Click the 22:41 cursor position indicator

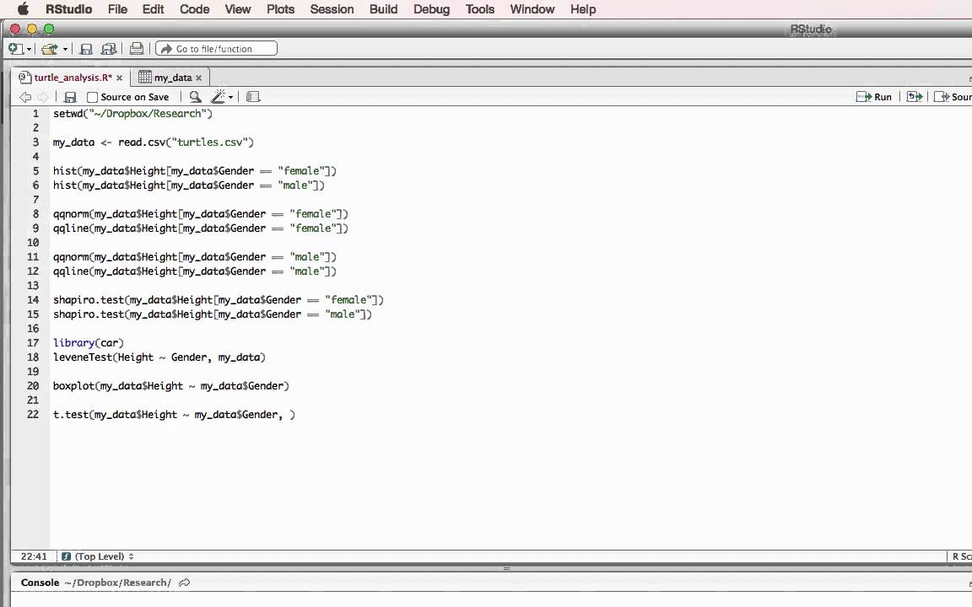(x=34, y=556)
